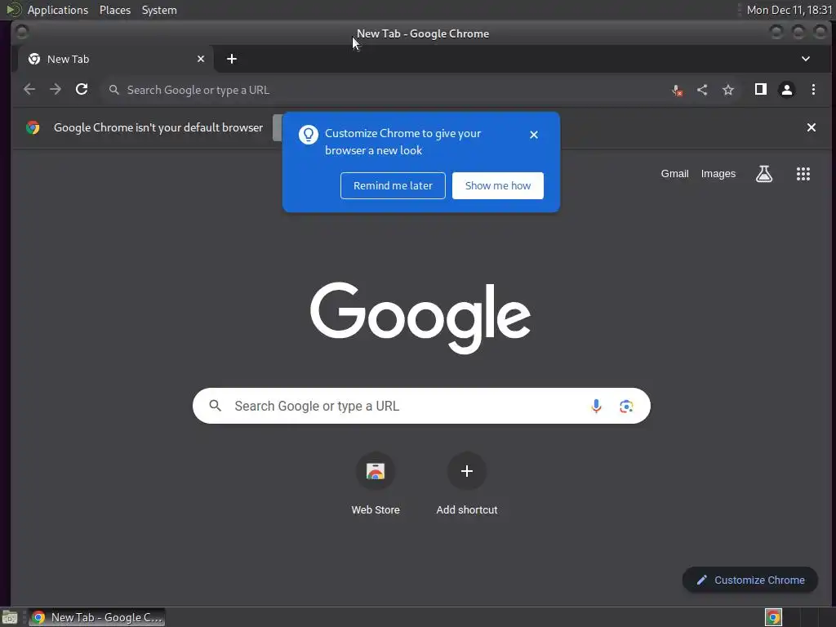Click the show desktop icon in bottom panel
Image resolution: width=836 pixels, height=627 pixels.
tap(10, 617)
